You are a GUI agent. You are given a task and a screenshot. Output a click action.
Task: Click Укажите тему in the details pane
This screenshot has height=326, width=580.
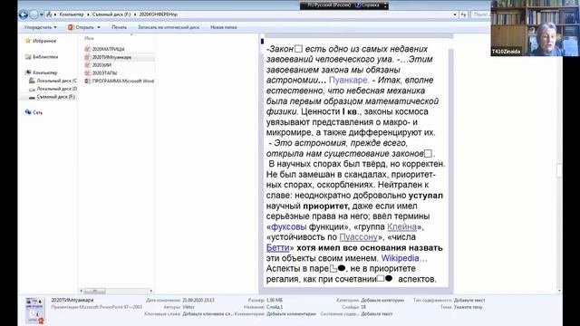tap(468, 307)
